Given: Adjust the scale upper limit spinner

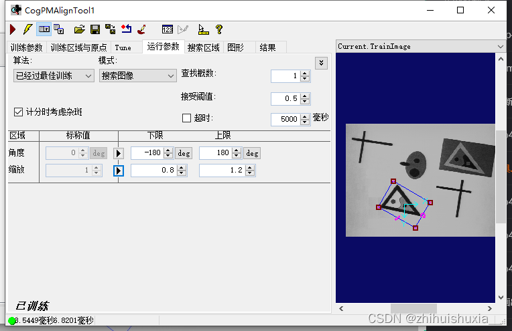Looking at the screenshot, I should point(250,170).
